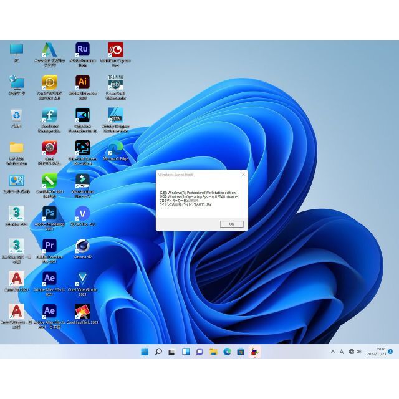
Task: Launch AutoCAD 2021 Japanese shortcut
Action: coord(17,317)
